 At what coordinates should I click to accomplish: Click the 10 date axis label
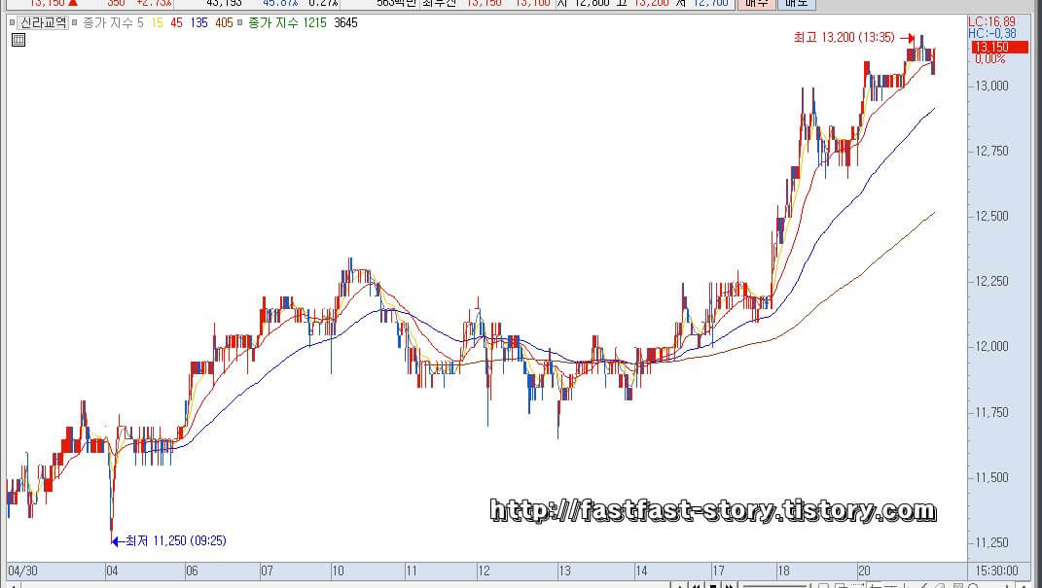[x=338, y=571]
